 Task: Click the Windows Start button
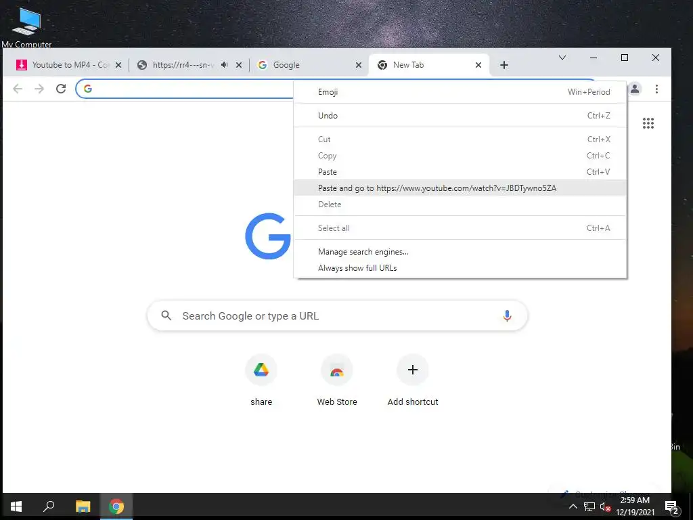click(16, 506)
